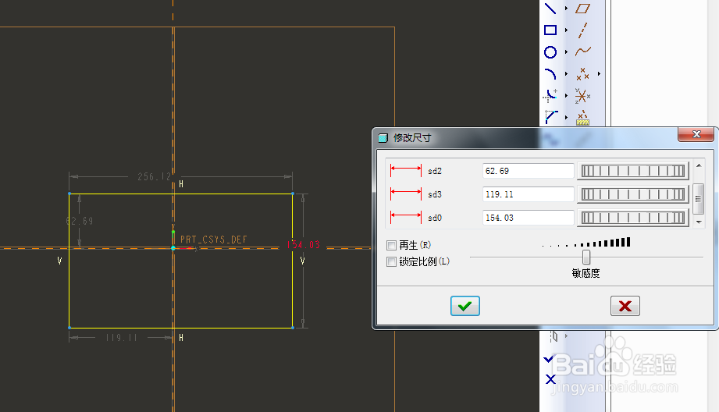Image resolution: width=719 pixels, height=412 pixels.
Task: Select the Line sketch tool
Action: pyautogui.click(x=550, y=9)
